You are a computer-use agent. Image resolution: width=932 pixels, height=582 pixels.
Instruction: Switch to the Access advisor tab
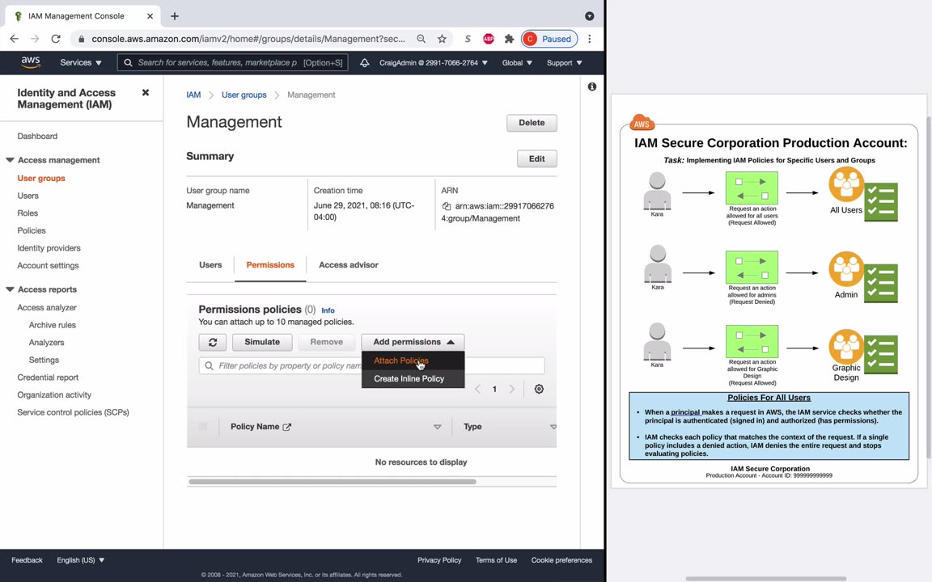349,265
